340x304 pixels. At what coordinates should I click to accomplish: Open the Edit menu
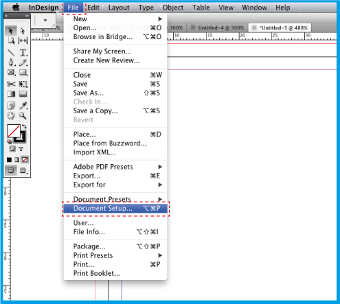coord(93,8)
